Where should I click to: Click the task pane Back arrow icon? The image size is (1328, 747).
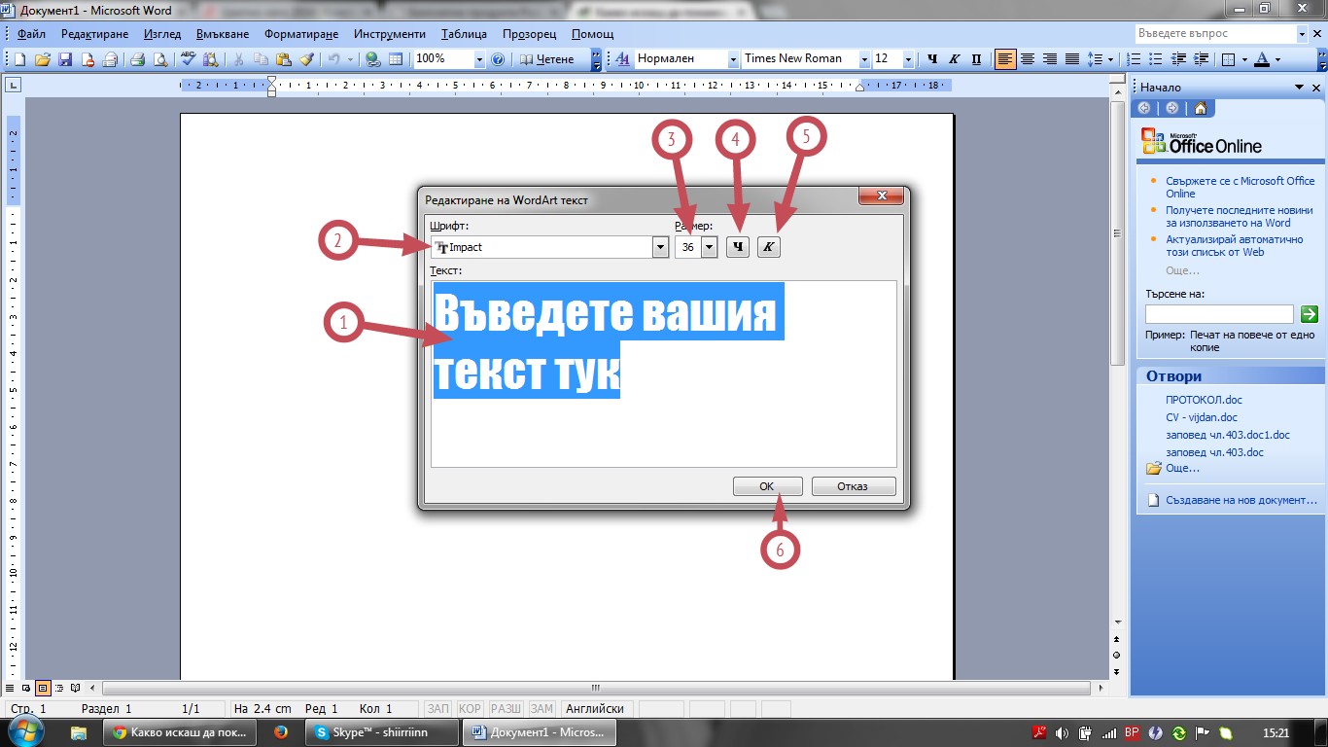pos(1146,108)
